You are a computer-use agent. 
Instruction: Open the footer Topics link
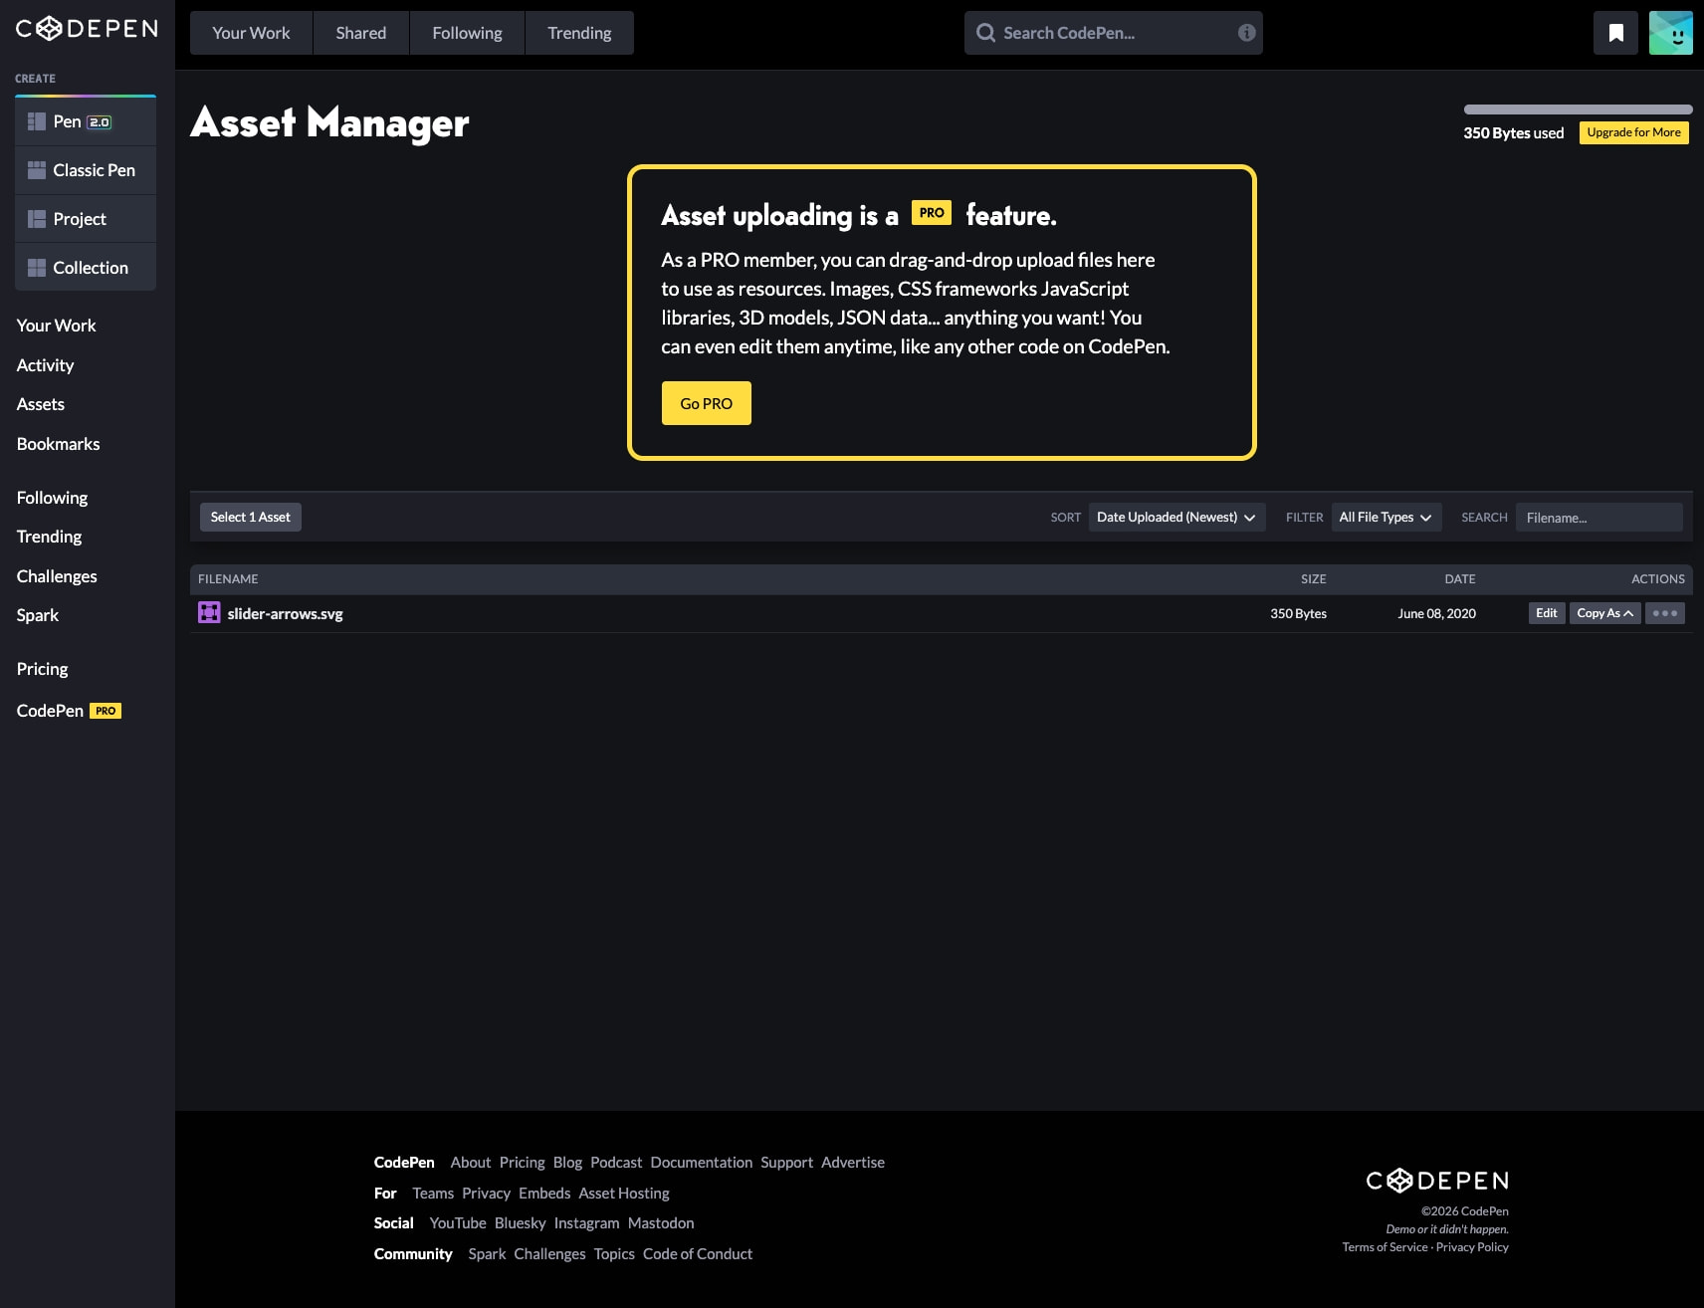[x=614, y=1254]
